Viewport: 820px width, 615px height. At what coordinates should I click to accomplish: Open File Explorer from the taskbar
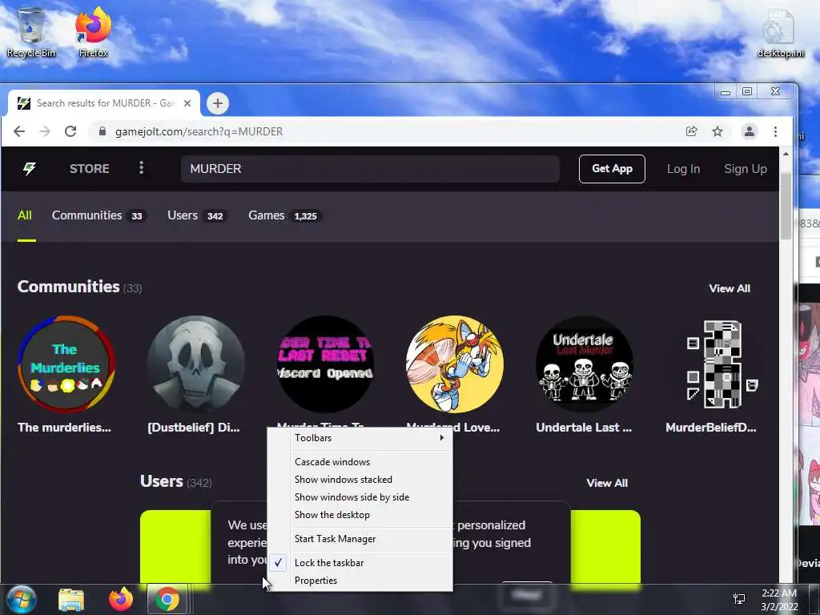pos(71,599)
